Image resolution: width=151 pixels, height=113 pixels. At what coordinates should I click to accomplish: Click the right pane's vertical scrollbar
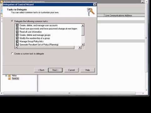(x=146, y=38)
